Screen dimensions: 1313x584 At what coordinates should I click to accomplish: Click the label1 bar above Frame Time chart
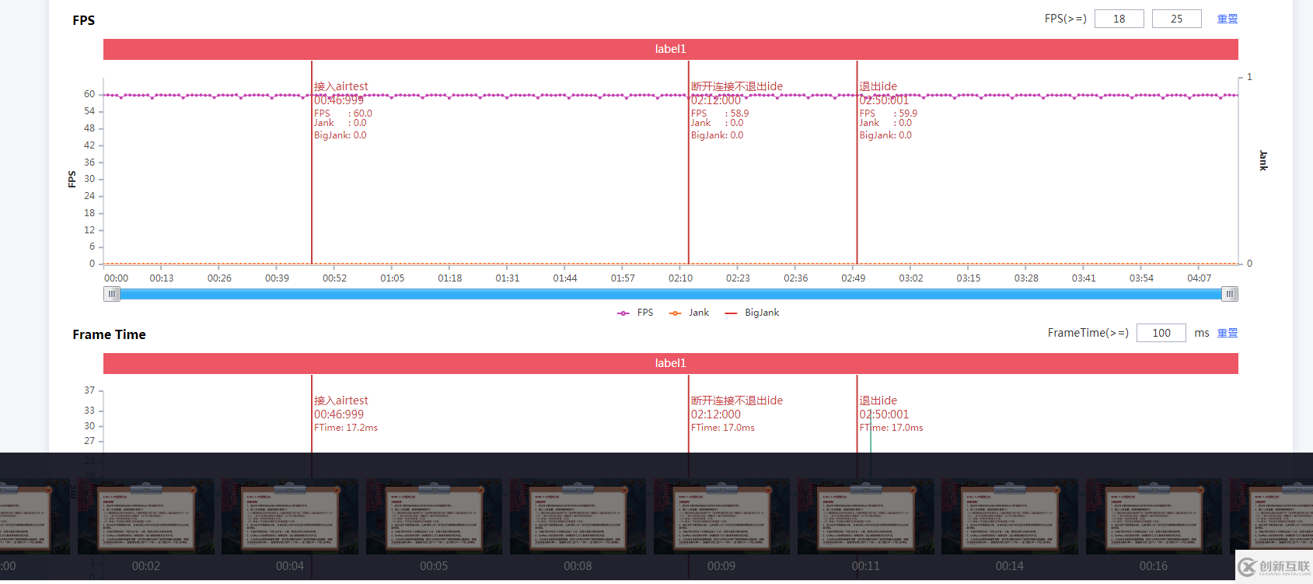[670, 363]
